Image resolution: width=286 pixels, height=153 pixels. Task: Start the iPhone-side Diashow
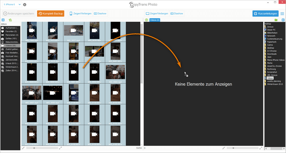click(x=100, y=13)
